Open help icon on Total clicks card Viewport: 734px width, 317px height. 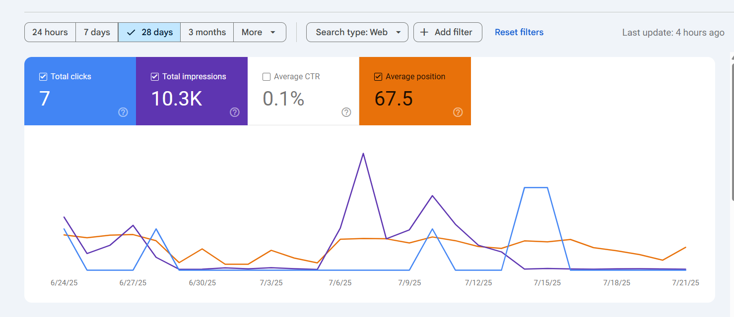(123, 112)
